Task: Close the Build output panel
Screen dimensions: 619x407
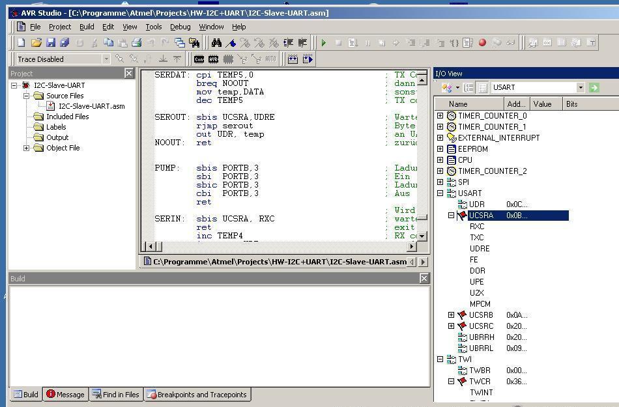Action: (424, 278)
